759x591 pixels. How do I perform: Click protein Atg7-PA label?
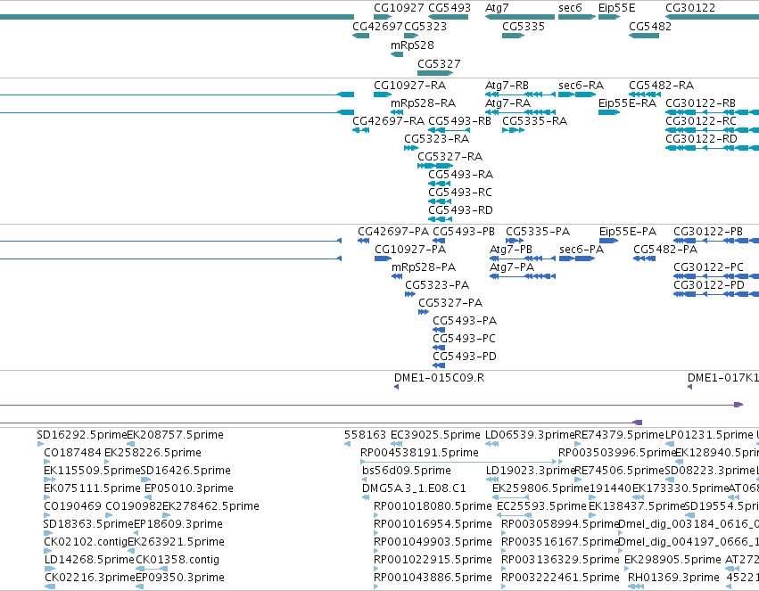(x=512, y=268)
